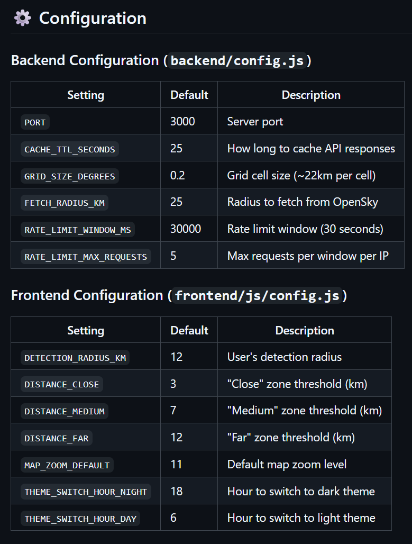Click the DISTANCE_MEDIUM setting name
The image size is (412, 544).
(x=65, y=411)
